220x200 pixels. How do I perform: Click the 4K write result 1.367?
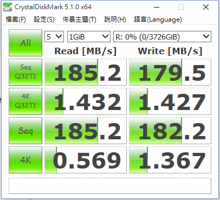pyautogui.click(x=170, y=160)
